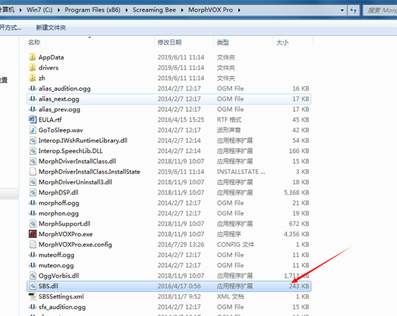Expand arrow before Win7 (C:) breadcrumb
This screenshot has height=316, width=397.
21,10
